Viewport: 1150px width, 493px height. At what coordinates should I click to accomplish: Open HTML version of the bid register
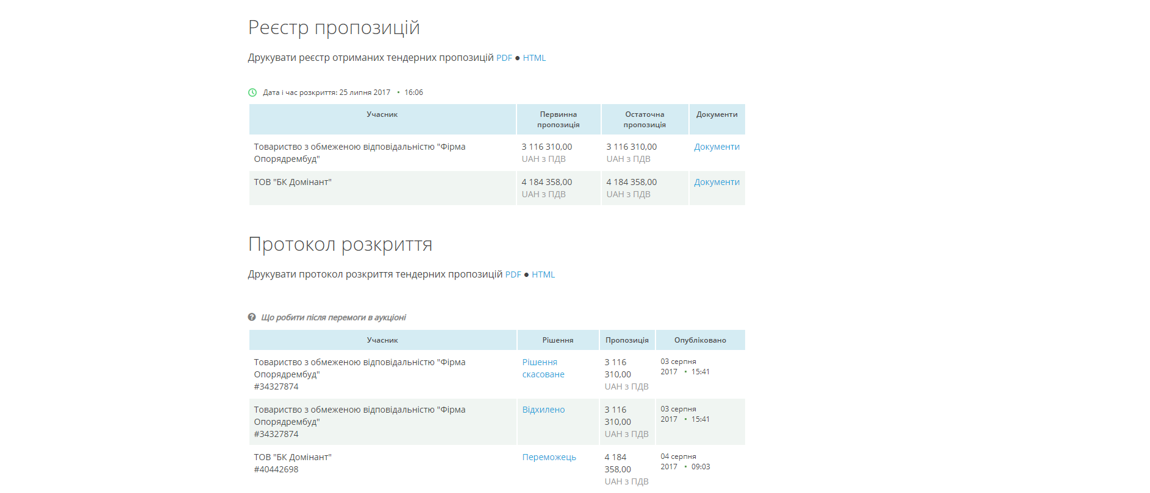click(x=534, y=58)
